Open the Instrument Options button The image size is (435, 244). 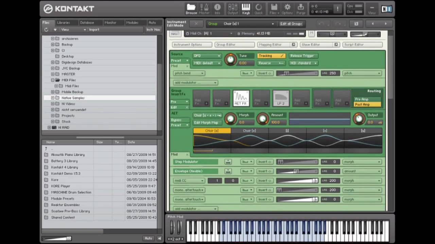pyautogui.click(x=192, y=45)
